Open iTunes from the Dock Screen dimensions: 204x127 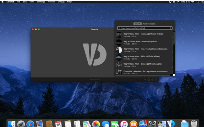pos(124,124)
